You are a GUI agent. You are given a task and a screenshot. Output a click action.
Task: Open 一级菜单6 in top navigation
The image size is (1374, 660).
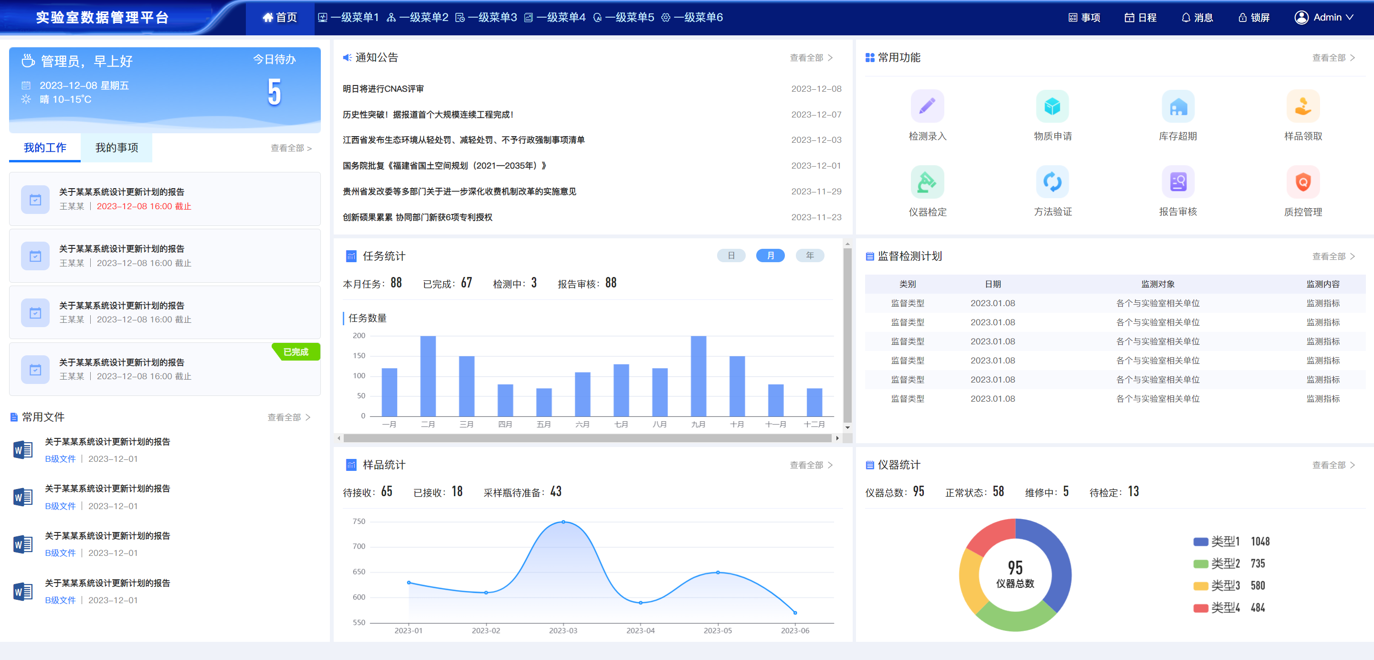point(692,18)
